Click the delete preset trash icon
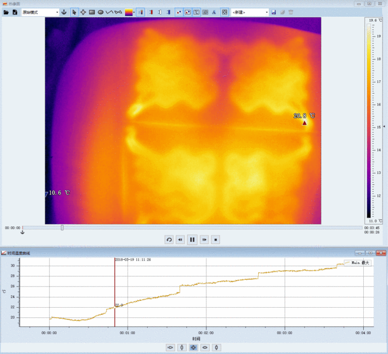The width and height of the screenshot is (388, 354). pos(291,12)
